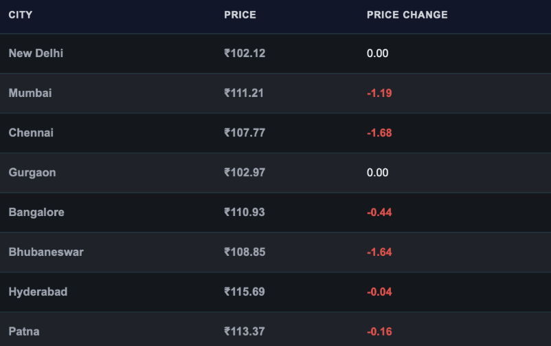The image size is (551, 346).
Task: Click Hyderabad price ₹115.69
Action: click(x=245, y=292)
